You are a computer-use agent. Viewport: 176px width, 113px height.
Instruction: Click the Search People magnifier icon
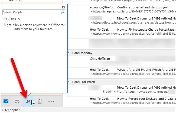(62, 12)
